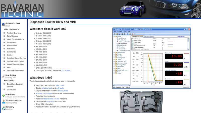Click the floppy-disk Save icon in the app toolbar
The width and height of the screenshot is (201, 113).
119,34
